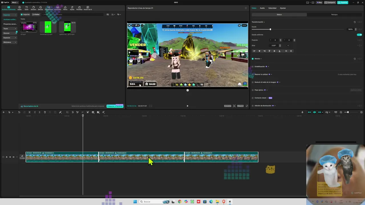365x205 pixels.
Task: Select the Básico sub-tab
Action: point(279,15)
